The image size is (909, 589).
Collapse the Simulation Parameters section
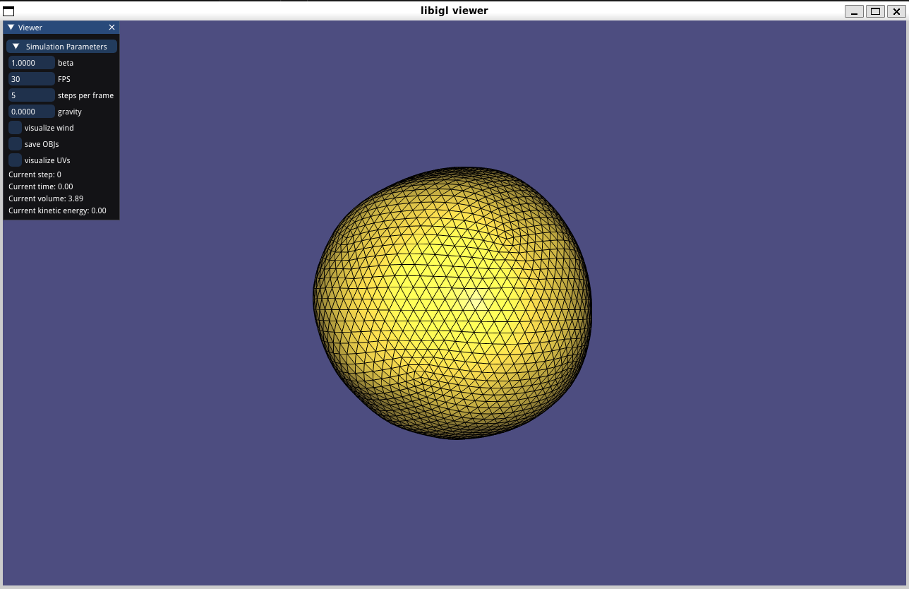[16, 47]
